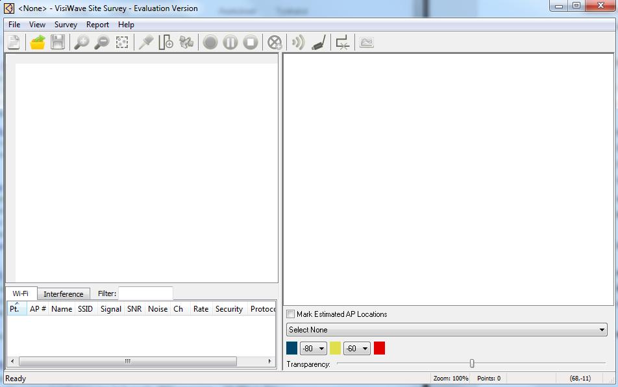Click the picture toolbar icon
The image size is (618, 387).
[x=367, y=42]
